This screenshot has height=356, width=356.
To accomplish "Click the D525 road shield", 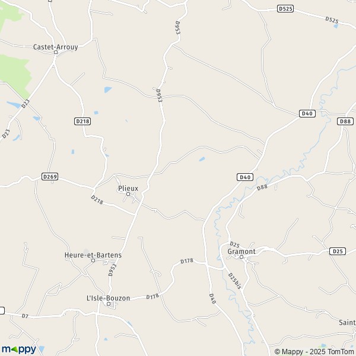I will [285, 9].
